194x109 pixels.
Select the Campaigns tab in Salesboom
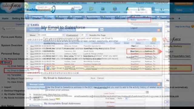click(x=36, y=17)
